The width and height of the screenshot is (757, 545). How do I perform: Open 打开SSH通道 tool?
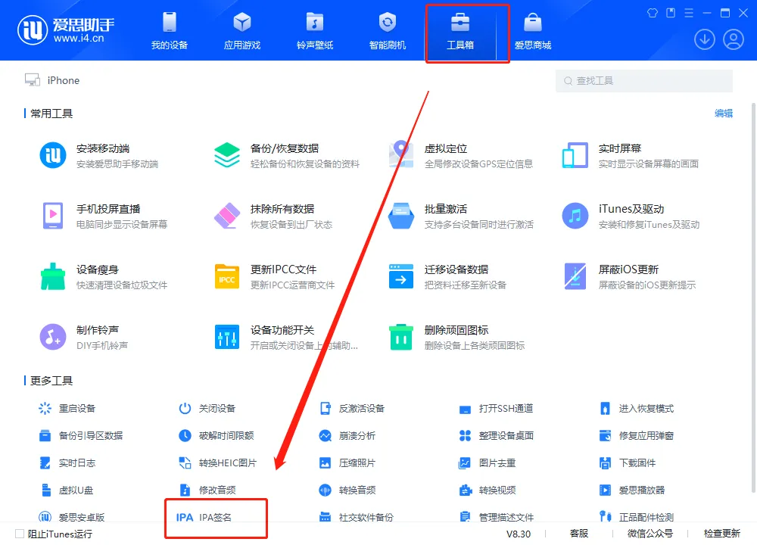pos(496,409)
